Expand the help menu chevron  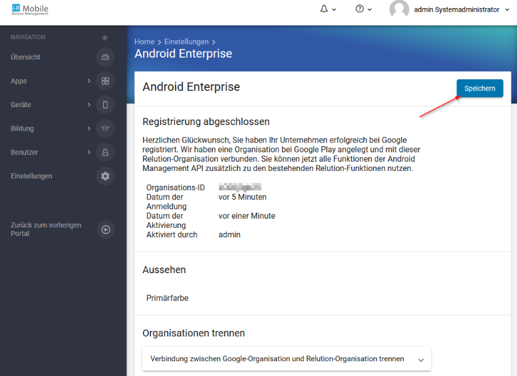pos(370,9)
